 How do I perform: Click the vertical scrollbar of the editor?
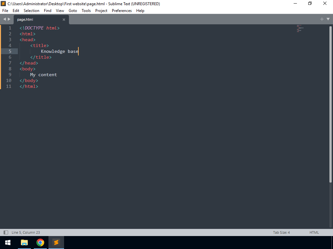click(x=330, y=104)
